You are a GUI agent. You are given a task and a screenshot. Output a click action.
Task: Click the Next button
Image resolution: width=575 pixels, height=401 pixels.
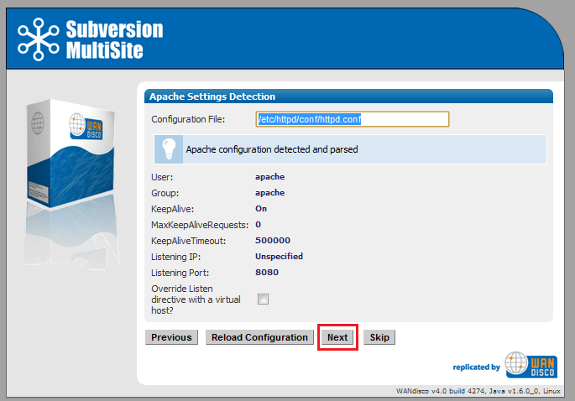tap(337, 337)
